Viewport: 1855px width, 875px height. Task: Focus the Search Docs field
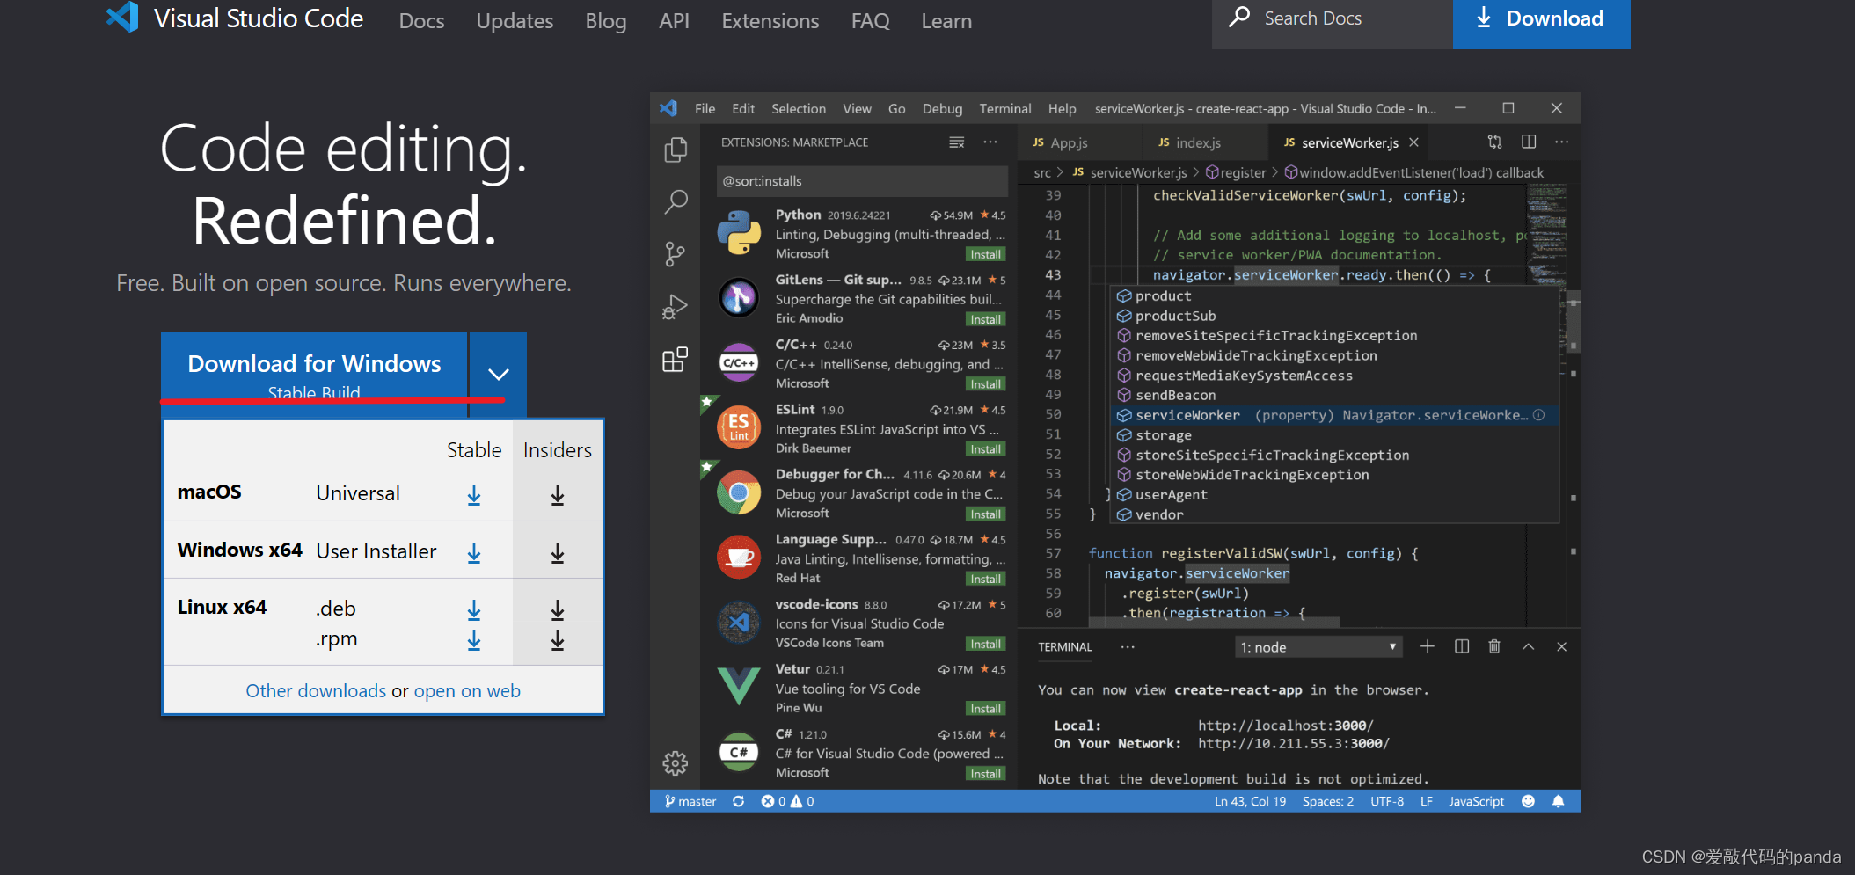pos(1333,19)
